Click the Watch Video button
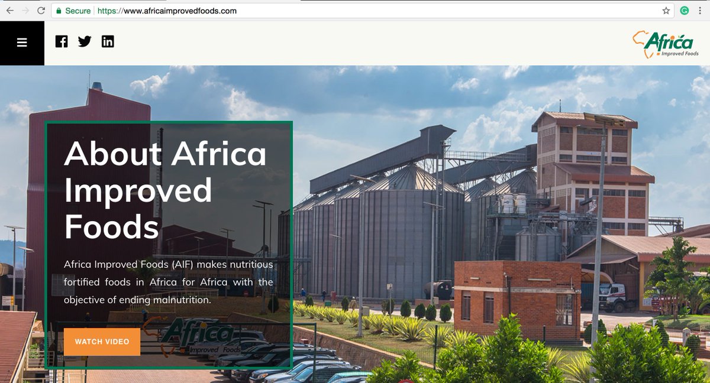This screenshot has height=383, width=710. pos(102,342)
